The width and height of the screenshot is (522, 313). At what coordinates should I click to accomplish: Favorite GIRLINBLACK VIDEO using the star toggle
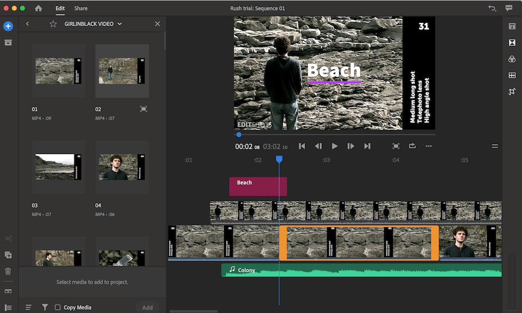pos(53,24)
